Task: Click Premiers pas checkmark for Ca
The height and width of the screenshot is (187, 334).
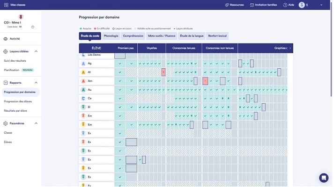Action: (120, 98)
